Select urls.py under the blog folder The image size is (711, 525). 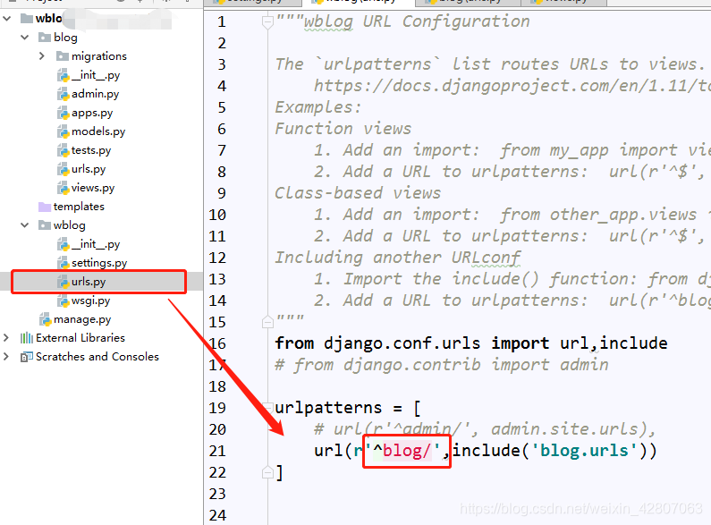(x=89, y=169)
